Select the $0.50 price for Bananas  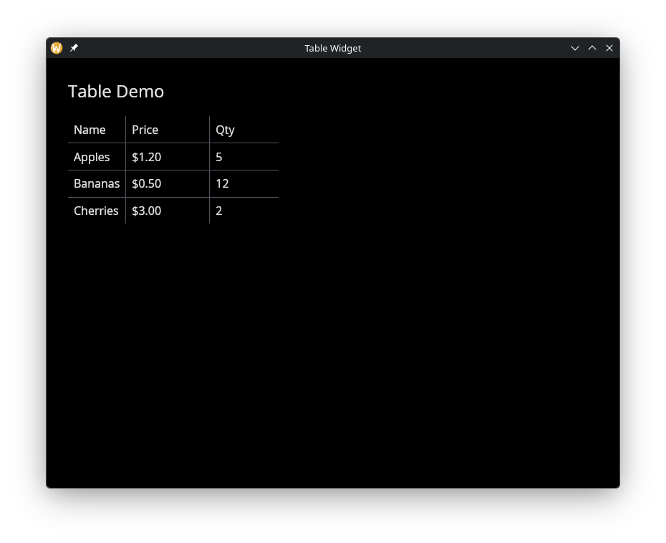(146, 183)
